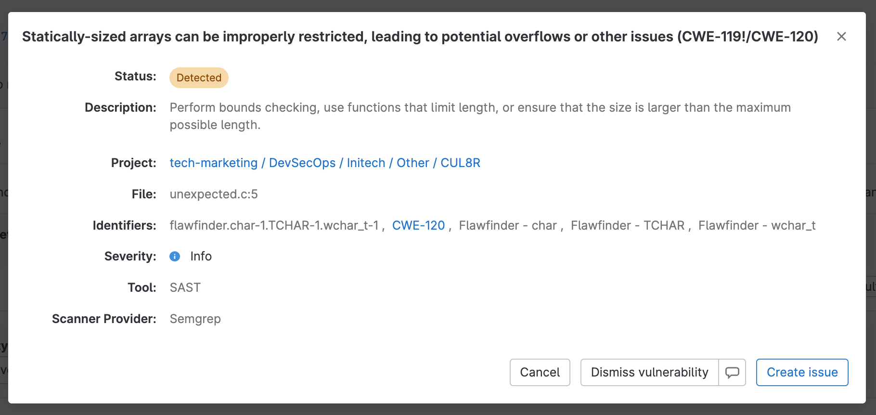Image resolution: width=876 pixels, height=415 pixels.
Task: Click the 'Flawfinder - char' identifier
Action: point(507,225)
